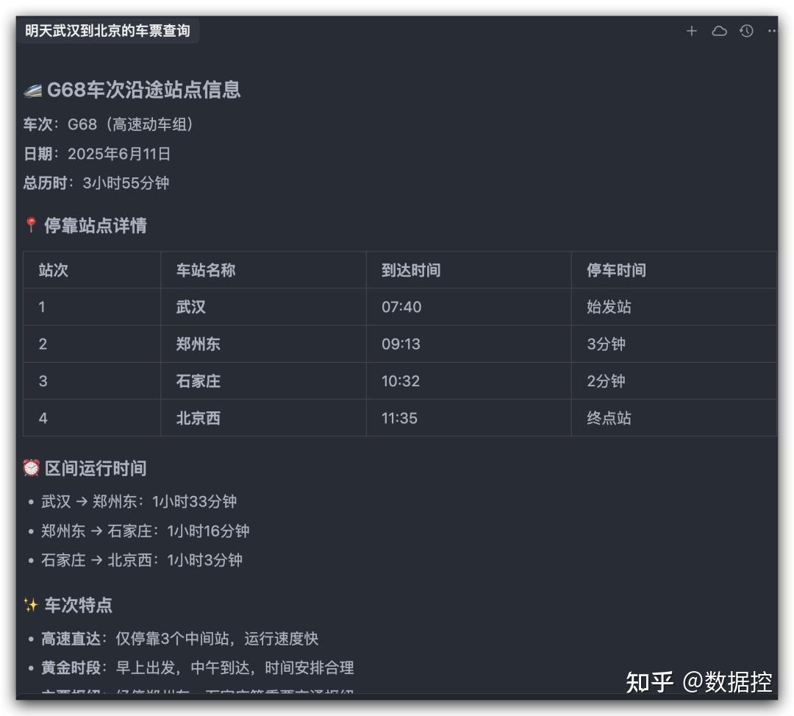The height and width of the screenshot is (716, 794).
Task: Select the 武汉 starting station cell
Action: coord(190,307)
